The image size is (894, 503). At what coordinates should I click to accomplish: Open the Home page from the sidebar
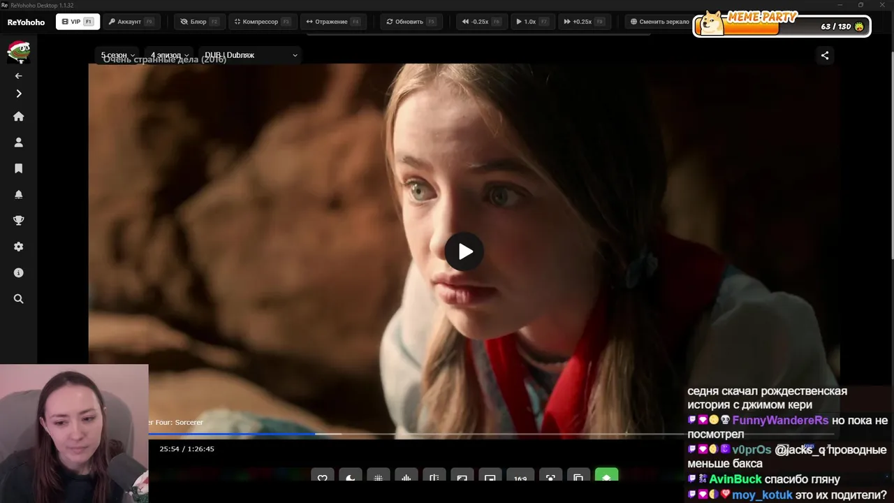pyautogui.click(x=19, y=117)
